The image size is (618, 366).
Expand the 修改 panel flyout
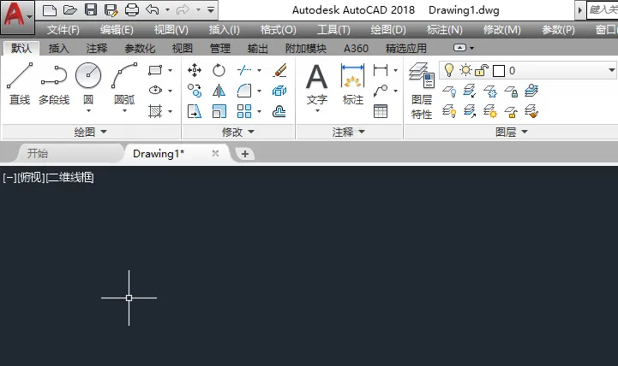pos(237,132)
